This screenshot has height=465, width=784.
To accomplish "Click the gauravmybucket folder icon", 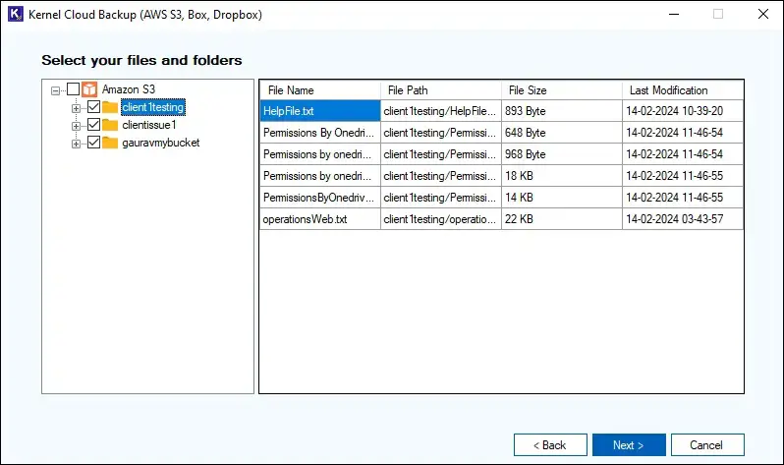I will pyautogui.click(x=110, y=143).
